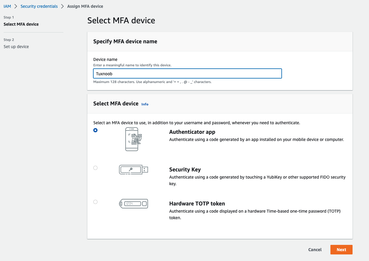Open the Info link beside Select MFA device

click(145, 104)
